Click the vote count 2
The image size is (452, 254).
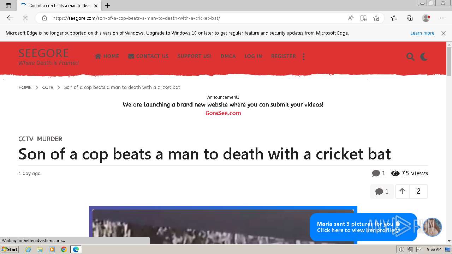(x=418, y=191)
